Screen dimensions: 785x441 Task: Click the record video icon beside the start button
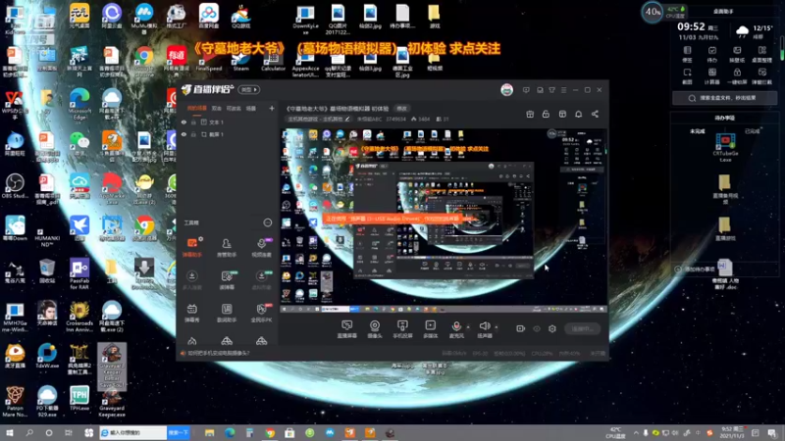pyautogui.click(x=521, y=328)
